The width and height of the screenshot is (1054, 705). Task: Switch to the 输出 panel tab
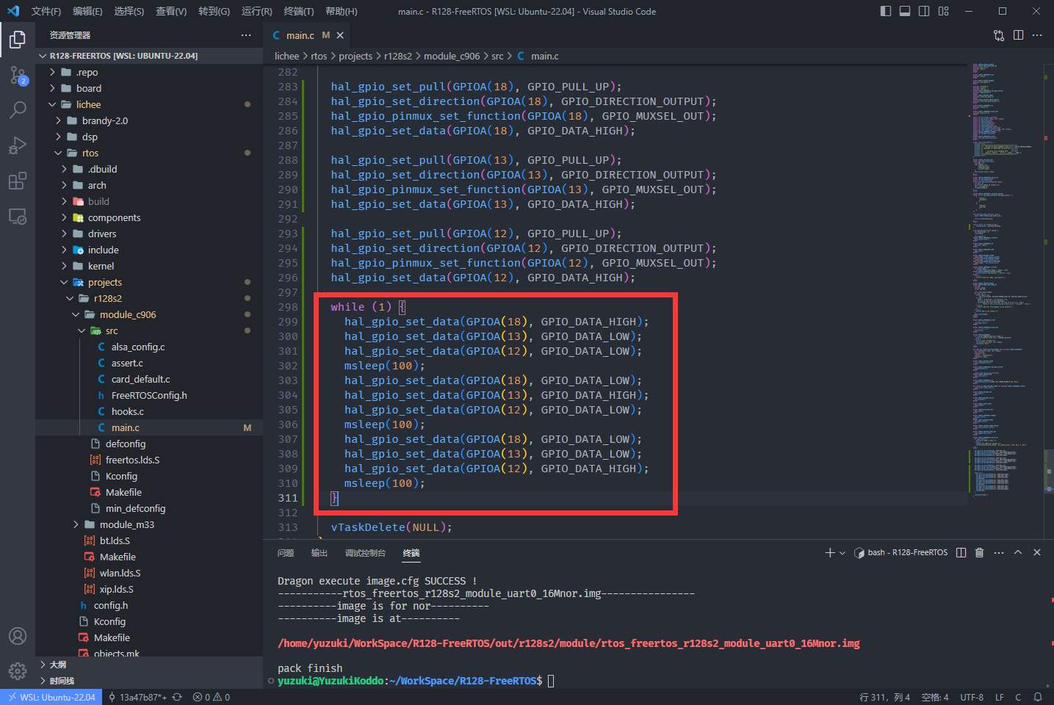320,553
